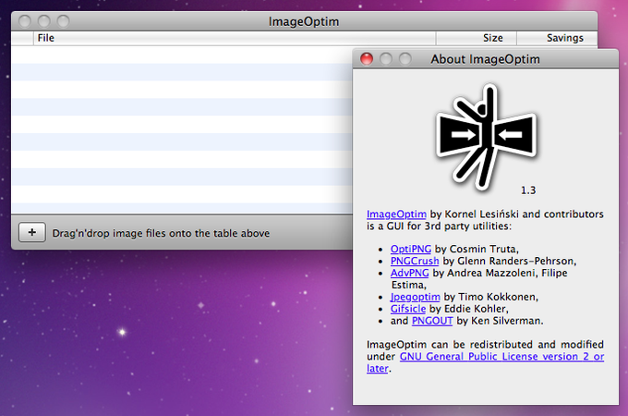Close the main ImageOptim window
Screen dimensions: 628x416
pos(25,21)
